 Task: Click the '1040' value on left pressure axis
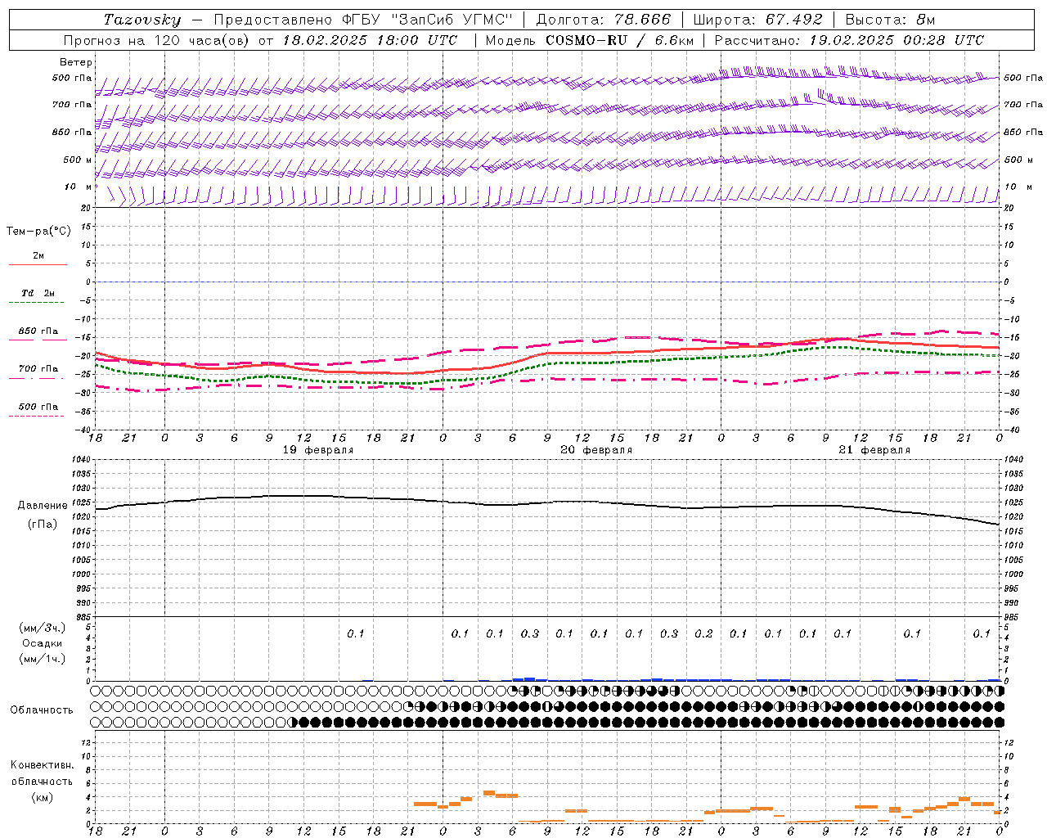(80, 460)
